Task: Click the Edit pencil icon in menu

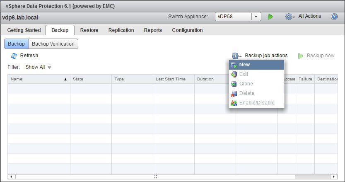Action: pyautogui.click(x=234, y=75)
